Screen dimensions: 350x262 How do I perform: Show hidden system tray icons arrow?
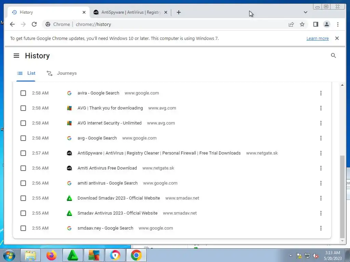pos(291,256)
